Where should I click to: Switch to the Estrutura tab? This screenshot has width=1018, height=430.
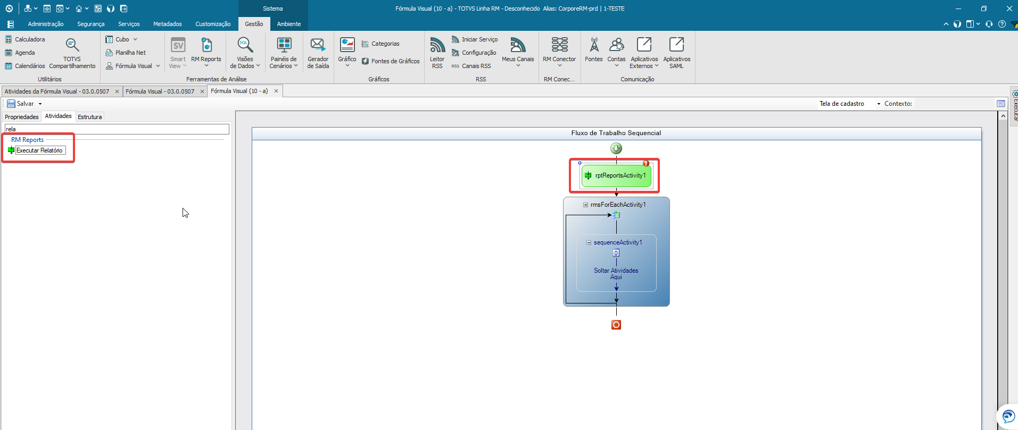click(90, 117)
